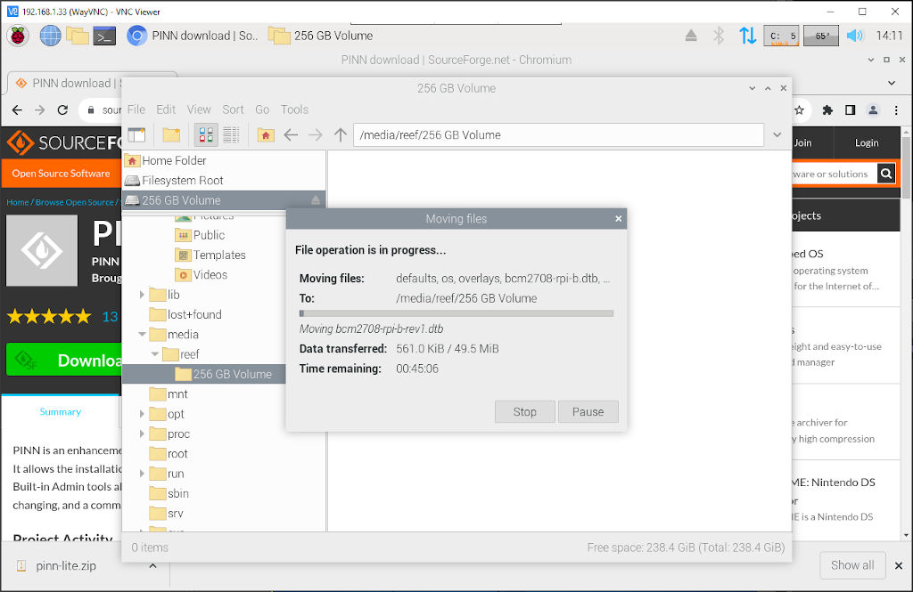Expand the run folder in the tree
Viewport: 913px width, 592px height.
(142, 474)
